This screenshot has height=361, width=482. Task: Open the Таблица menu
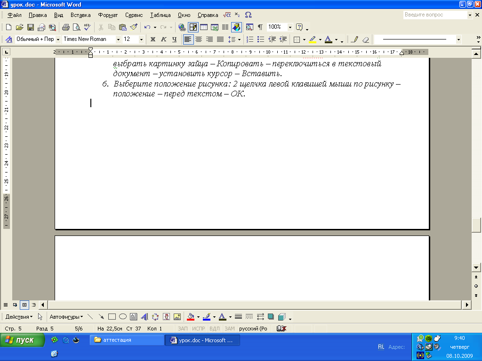160,15
